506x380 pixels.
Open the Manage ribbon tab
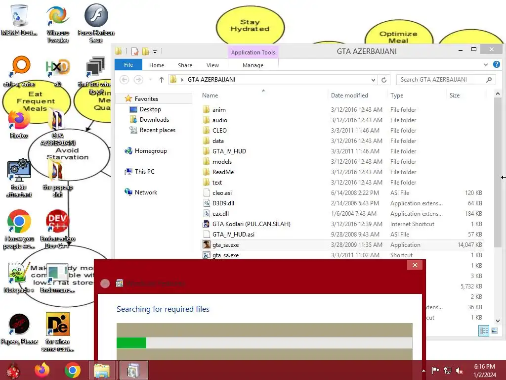(x=253, y=65)
